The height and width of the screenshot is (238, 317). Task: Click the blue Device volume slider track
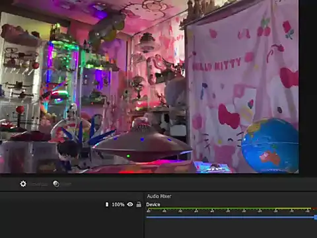pos(230,218)
